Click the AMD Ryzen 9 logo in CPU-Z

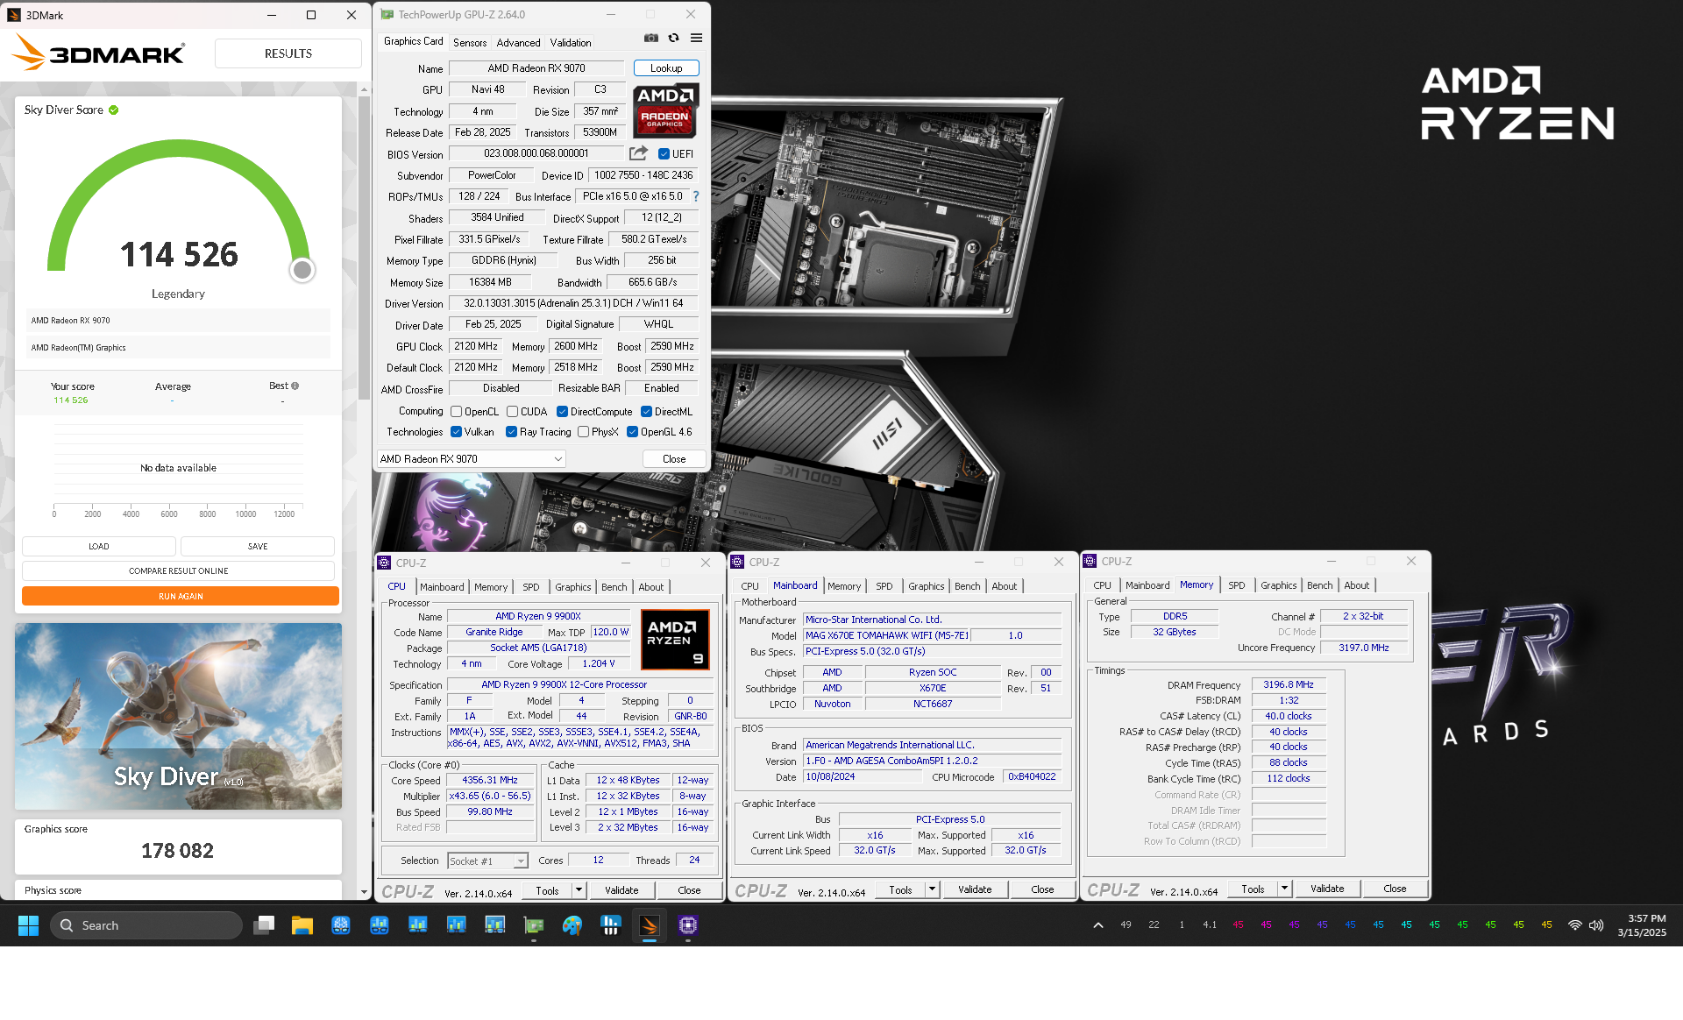[x=675, y=640]
